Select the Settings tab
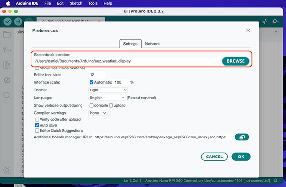286x187 pixels. tap(130, 44)
